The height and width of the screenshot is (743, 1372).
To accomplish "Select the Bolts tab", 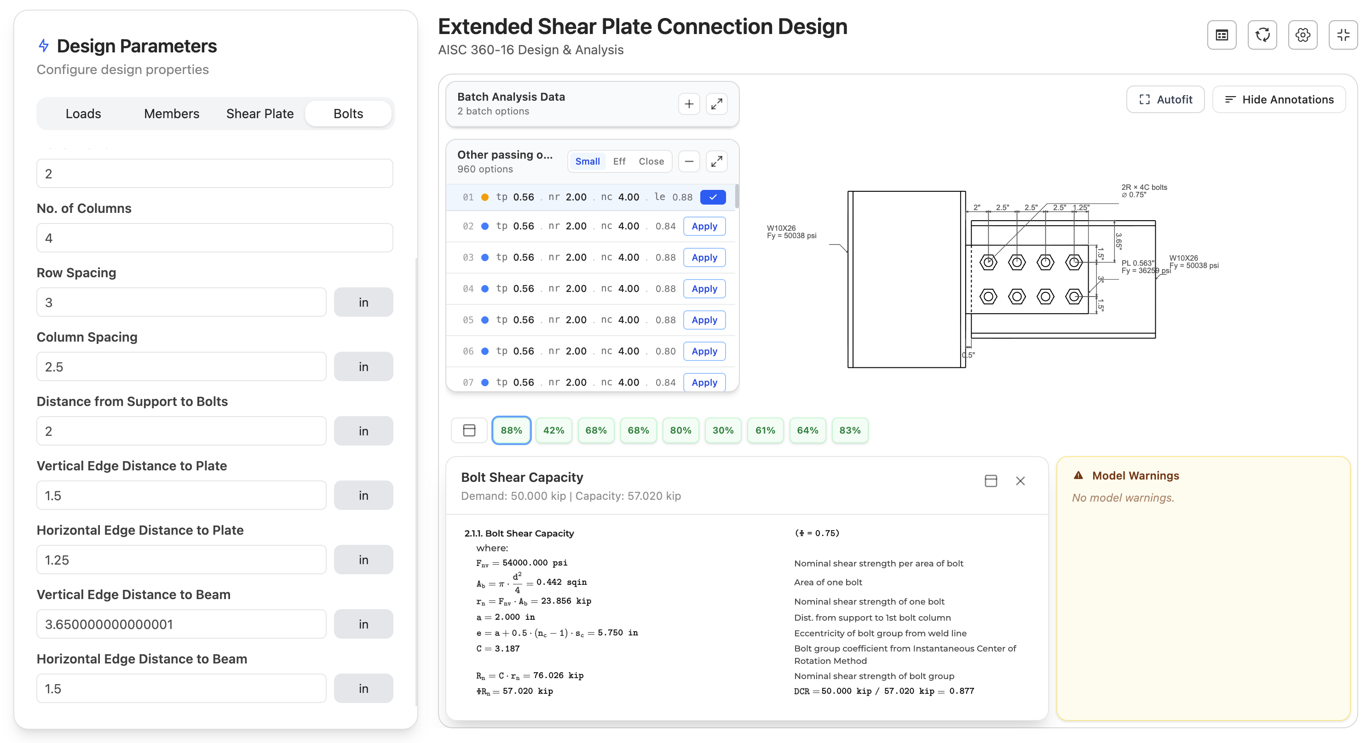I will pos(348,114).
